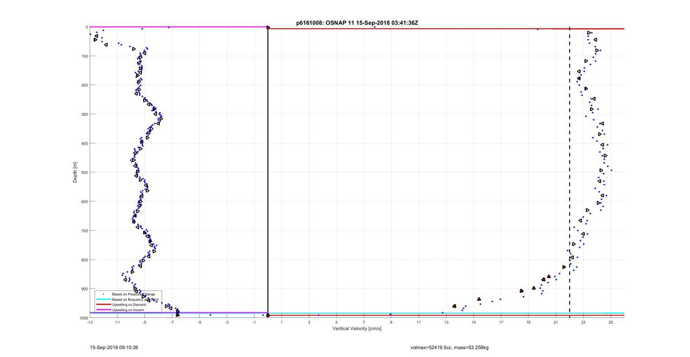Click the depth axis tick label '100'

pos(84,56)
